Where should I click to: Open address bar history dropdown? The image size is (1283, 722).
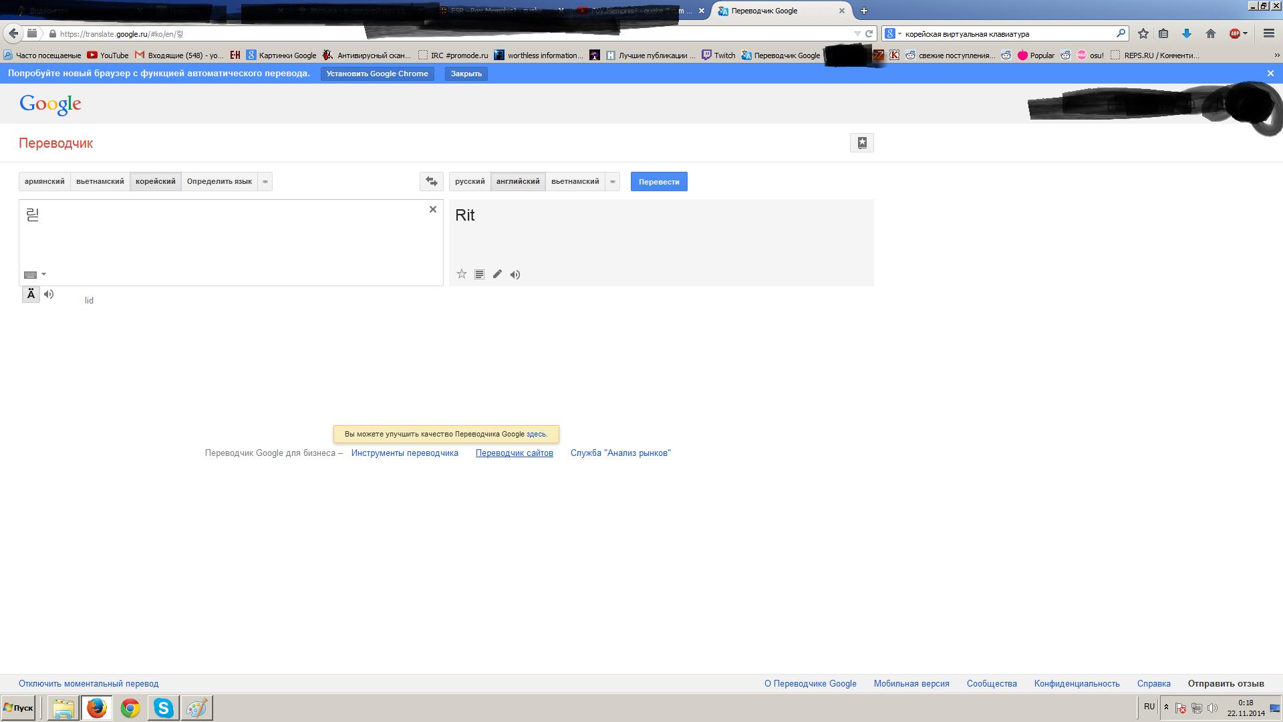pos(857,33)
